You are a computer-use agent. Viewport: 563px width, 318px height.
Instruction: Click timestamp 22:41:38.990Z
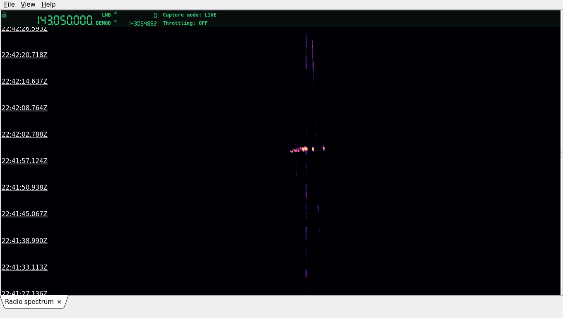(25, 241)
